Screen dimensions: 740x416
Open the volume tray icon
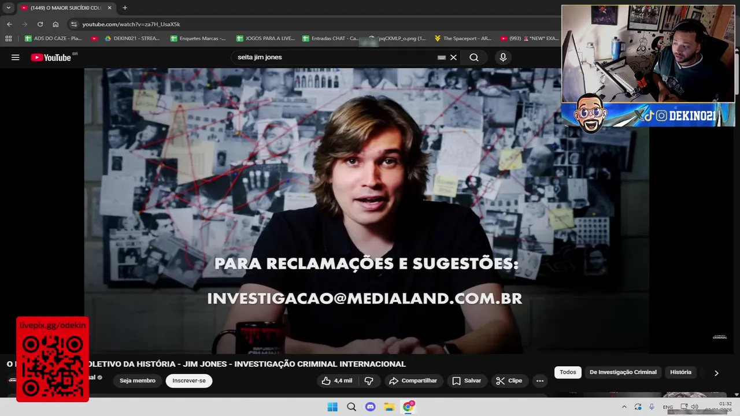coord(694,407)
